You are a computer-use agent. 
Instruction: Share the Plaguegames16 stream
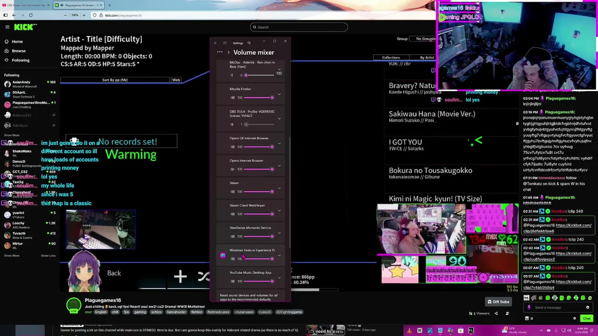(x=496, y=313)
